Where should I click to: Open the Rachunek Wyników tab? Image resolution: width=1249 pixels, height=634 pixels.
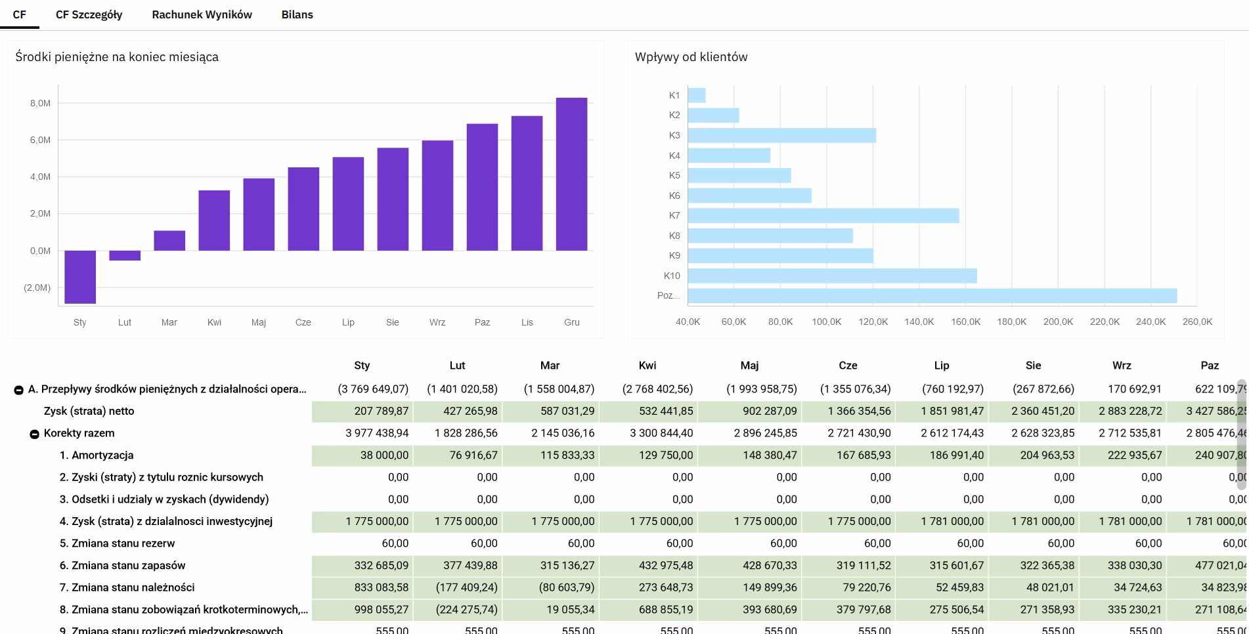202,14
